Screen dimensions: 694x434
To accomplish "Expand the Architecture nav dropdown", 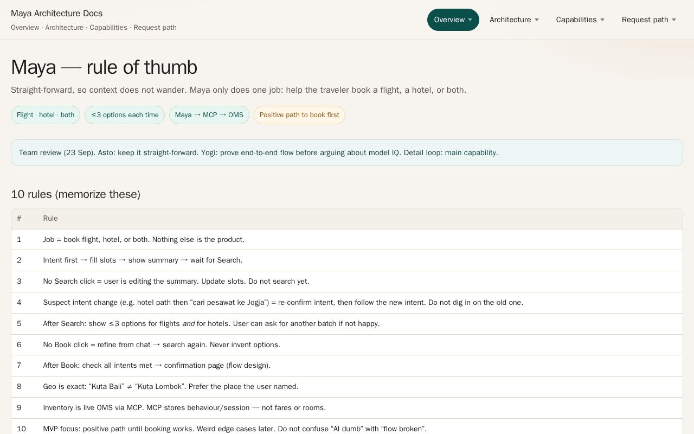I will click(x=514, y=20).
